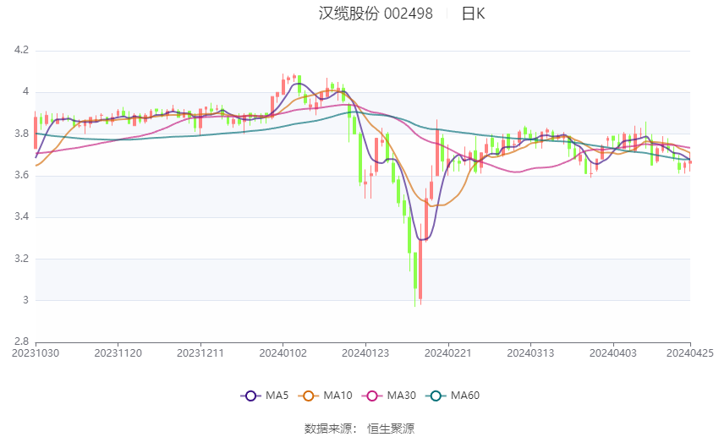719x437 pixels.
Task: Hide the MA10 line via its label
Action: pos(338,396)
